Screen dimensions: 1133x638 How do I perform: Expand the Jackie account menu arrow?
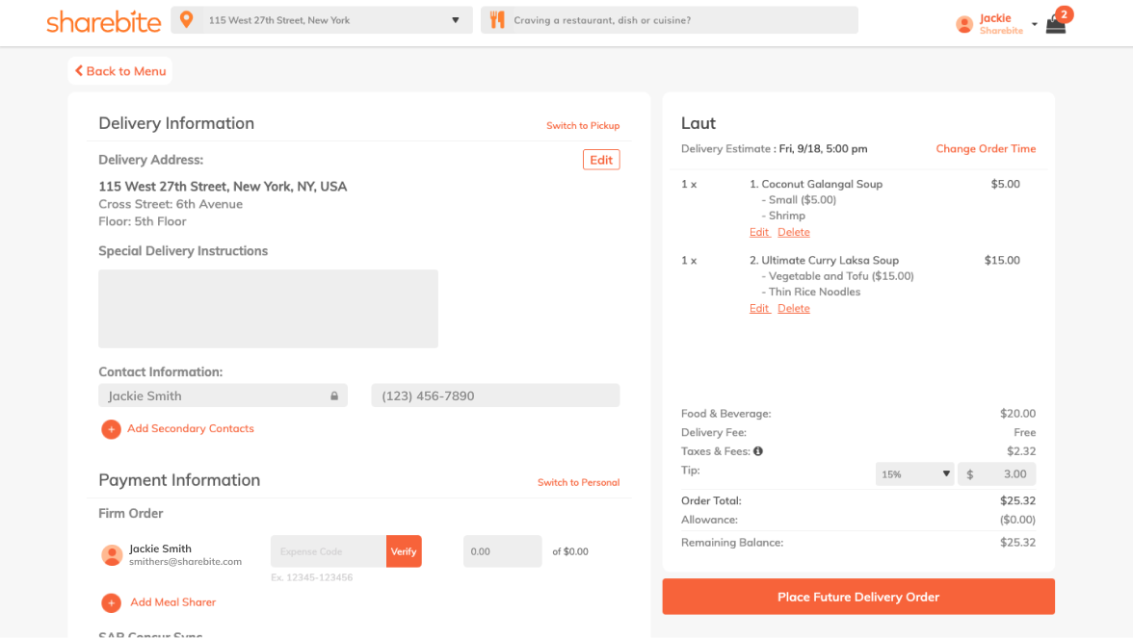(1034, 24)
